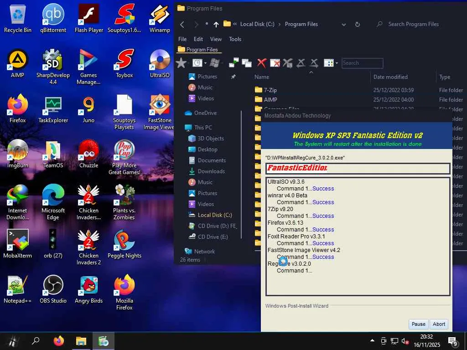This screenshot has height=350, width=467.
Task: Click the muted volume tray icon
Action: tap(405, 341)
